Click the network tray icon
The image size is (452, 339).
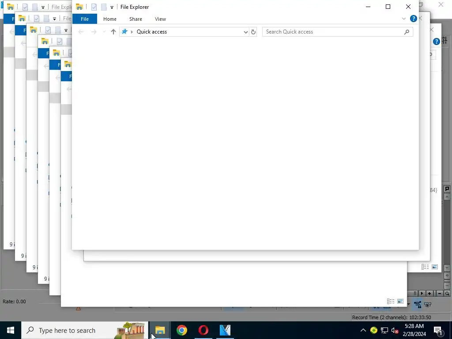pyautogui.click(x=384, y=330)
